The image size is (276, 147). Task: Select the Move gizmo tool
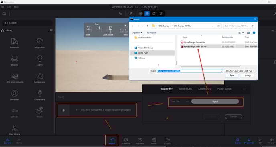[147, 14]
